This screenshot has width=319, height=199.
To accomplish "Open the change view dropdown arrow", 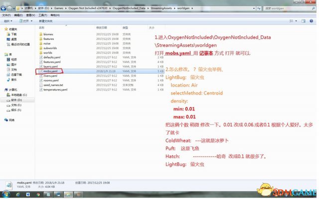I will [296, 21].
